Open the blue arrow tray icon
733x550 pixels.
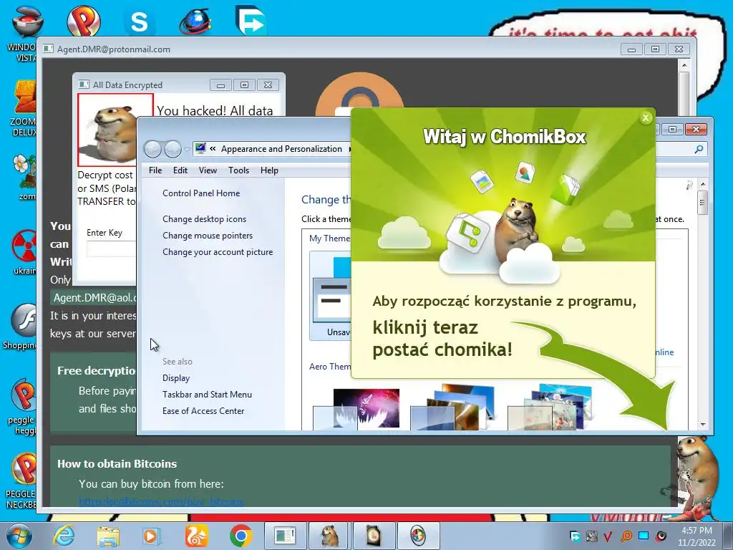pos(575,536)
